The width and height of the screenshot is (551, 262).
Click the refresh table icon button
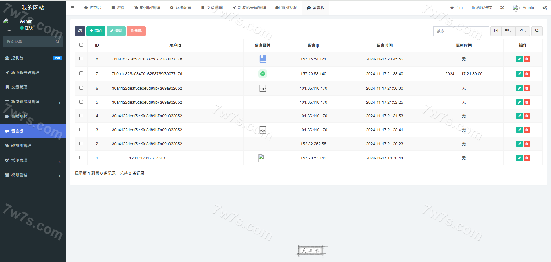(x=80, y=31)
